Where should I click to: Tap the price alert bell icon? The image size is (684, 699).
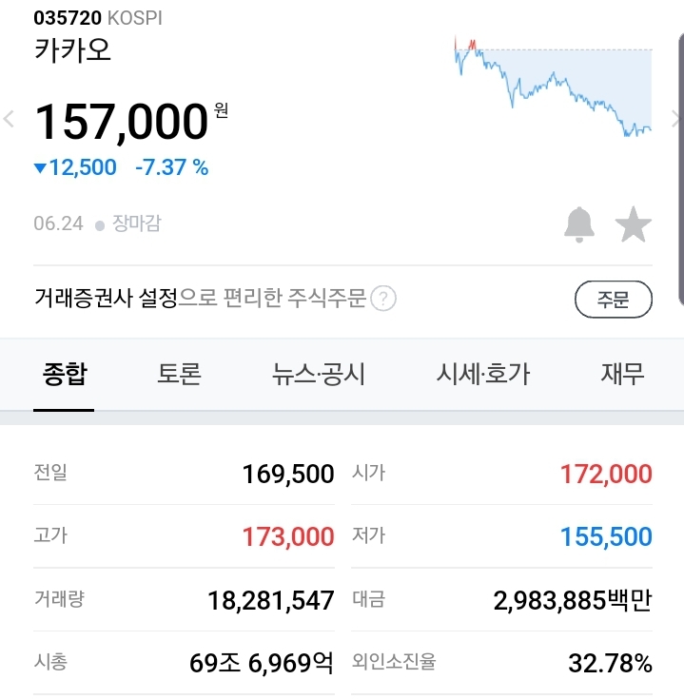579,224
